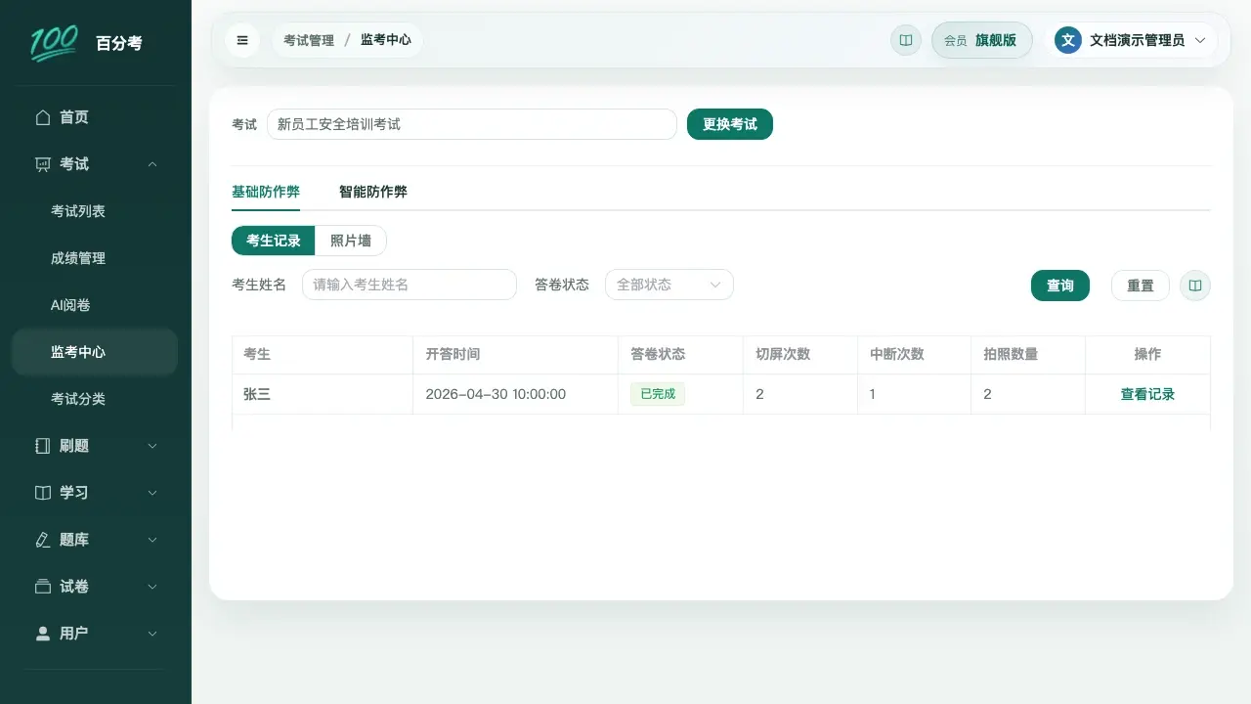Click the 查询 button
The height and width of the screenshot is (704, 1251).
click(x=1060, y=286)
